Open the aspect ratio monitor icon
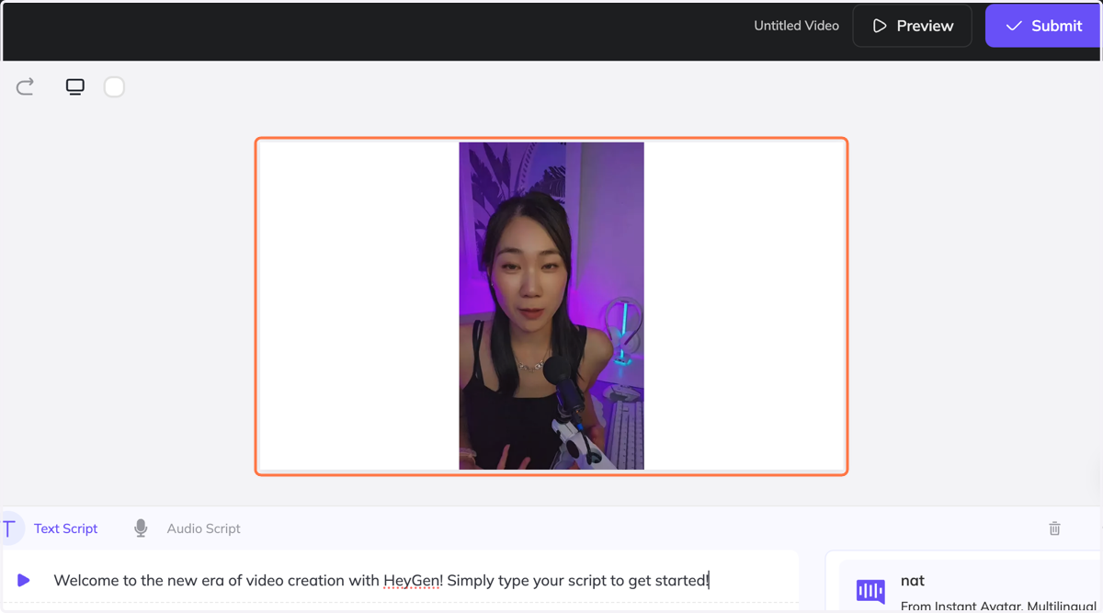Image resolution: width=1103 pixels, height=613 pixels. coord(75,86)
